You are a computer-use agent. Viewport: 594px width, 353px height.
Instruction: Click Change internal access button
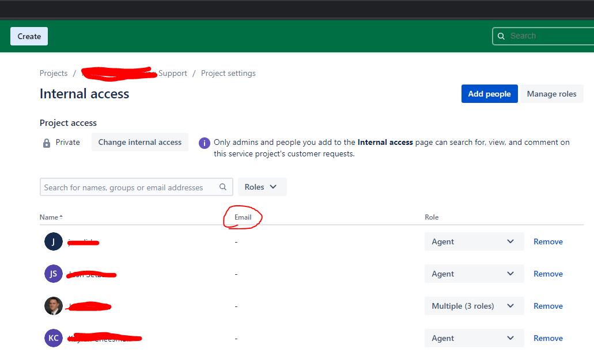[x=140, y=142]
